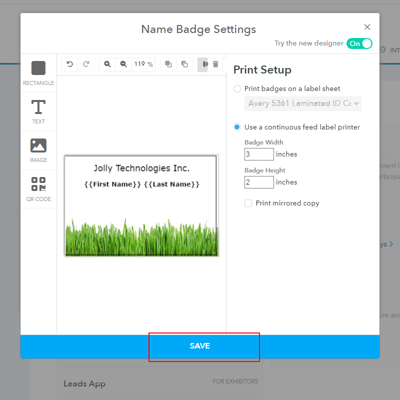
Task: Select the Text tool
Action: pyautogui.click(x=38, y=111)
